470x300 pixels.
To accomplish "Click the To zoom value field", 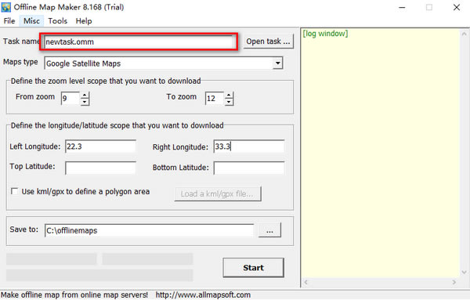I will click(x=215, y=98).
